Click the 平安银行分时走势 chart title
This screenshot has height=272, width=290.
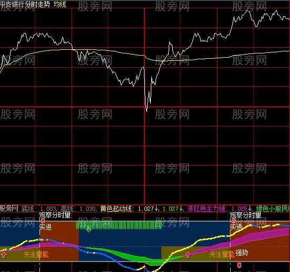click(25, 4)
